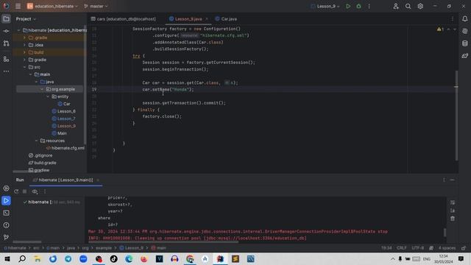Open the Git tool window
Screen dimensions: 471x265
click(x=6, y=237)
